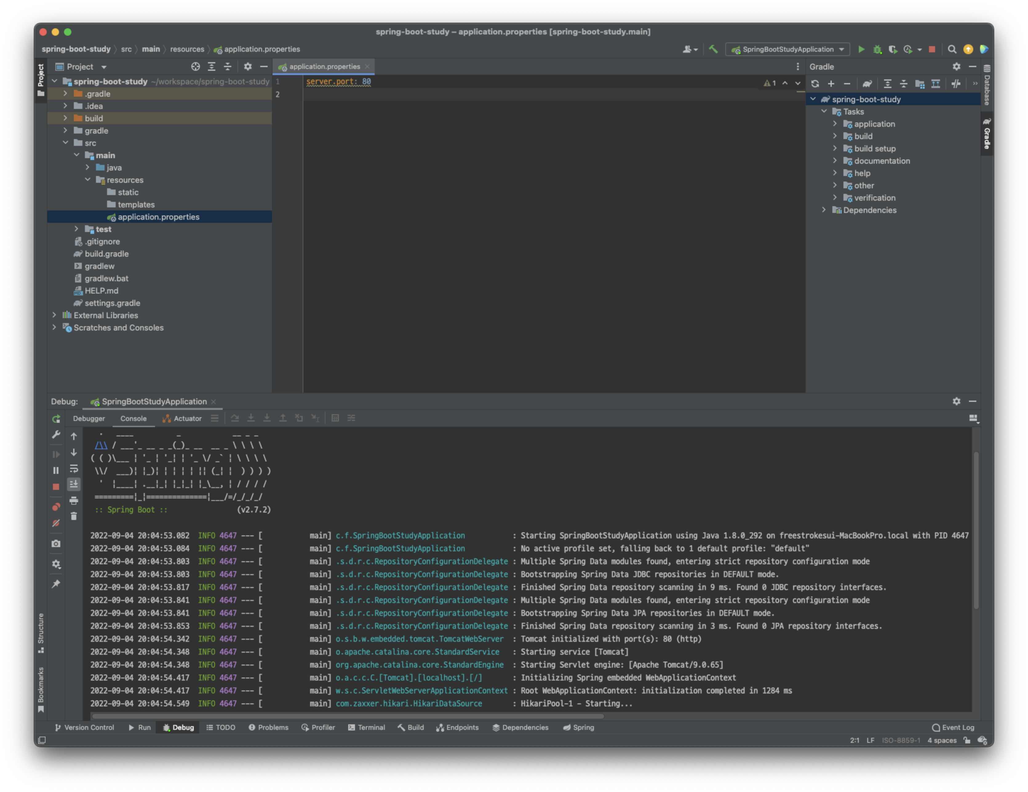1028x792 pixels.
Task: Click the Debug bug icon in the toolbar
Action: pos(877,50)
